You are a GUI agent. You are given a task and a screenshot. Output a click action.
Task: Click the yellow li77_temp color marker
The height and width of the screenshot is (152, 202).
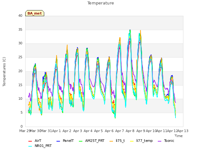[x=132, y=141]
